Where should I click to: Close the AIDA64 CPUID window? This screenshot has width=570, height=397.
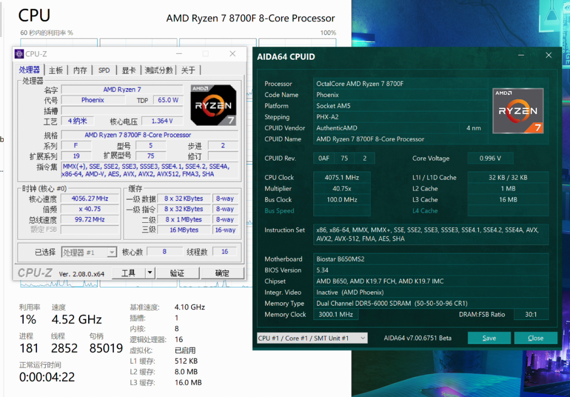(x=548, y=55)
